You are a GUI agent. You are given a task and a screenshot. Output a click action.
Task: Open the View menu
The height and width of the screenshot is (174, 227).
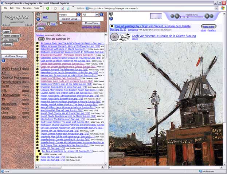18,8
